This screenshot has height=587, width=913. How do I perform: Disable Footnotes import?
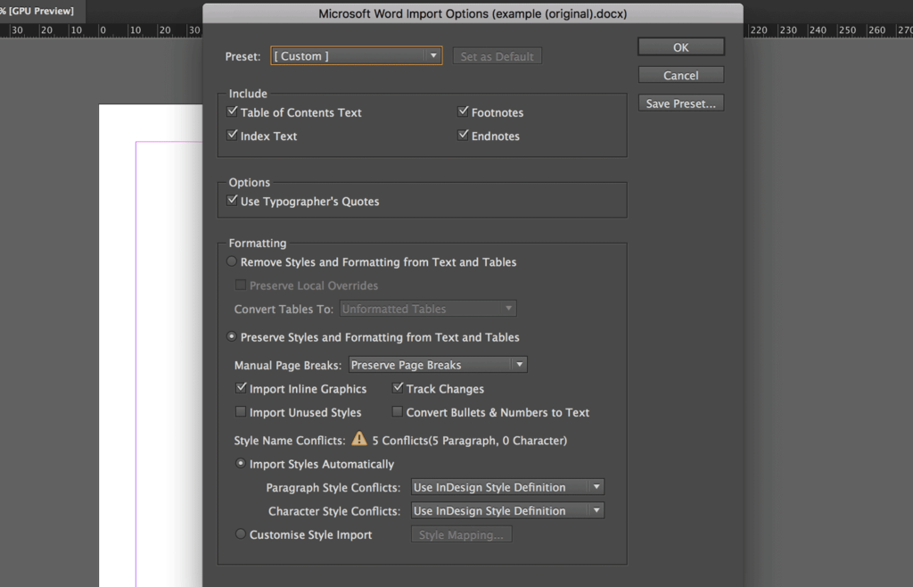pos(463,112)
